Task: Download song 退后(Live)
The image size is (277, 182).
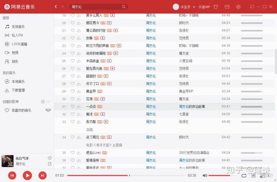Action: click(79, 153)
